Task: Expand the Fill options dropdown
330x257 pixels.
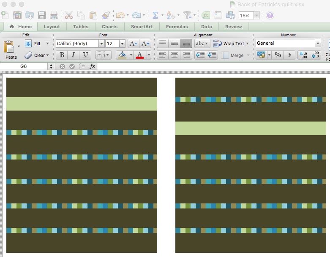Action: pyautogui.click(x=48, y=43)
